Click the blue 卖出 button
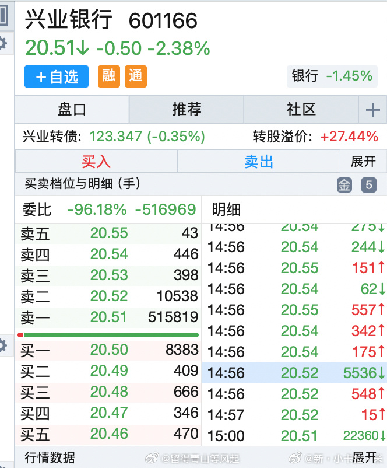This screenshot has width=387, height=468. pos(259,162)
